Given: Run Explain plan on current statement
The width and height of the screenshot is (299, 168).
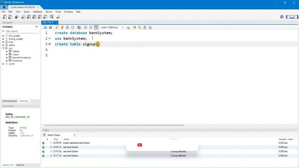Looking at the screenshot, I should click(67, 28).
